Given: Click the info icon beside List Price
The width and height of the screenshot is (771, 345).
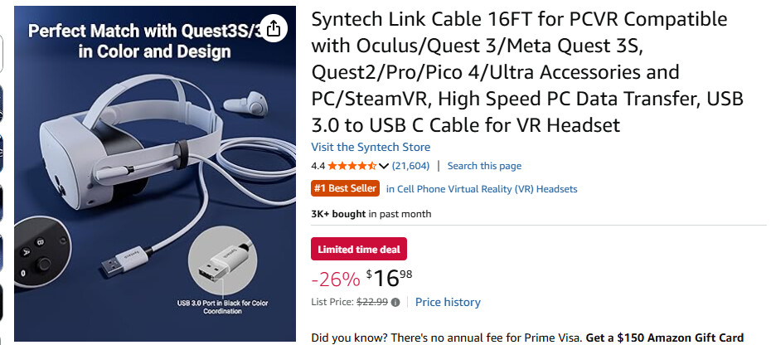Looking at the screenshot, I should [395, 303].
